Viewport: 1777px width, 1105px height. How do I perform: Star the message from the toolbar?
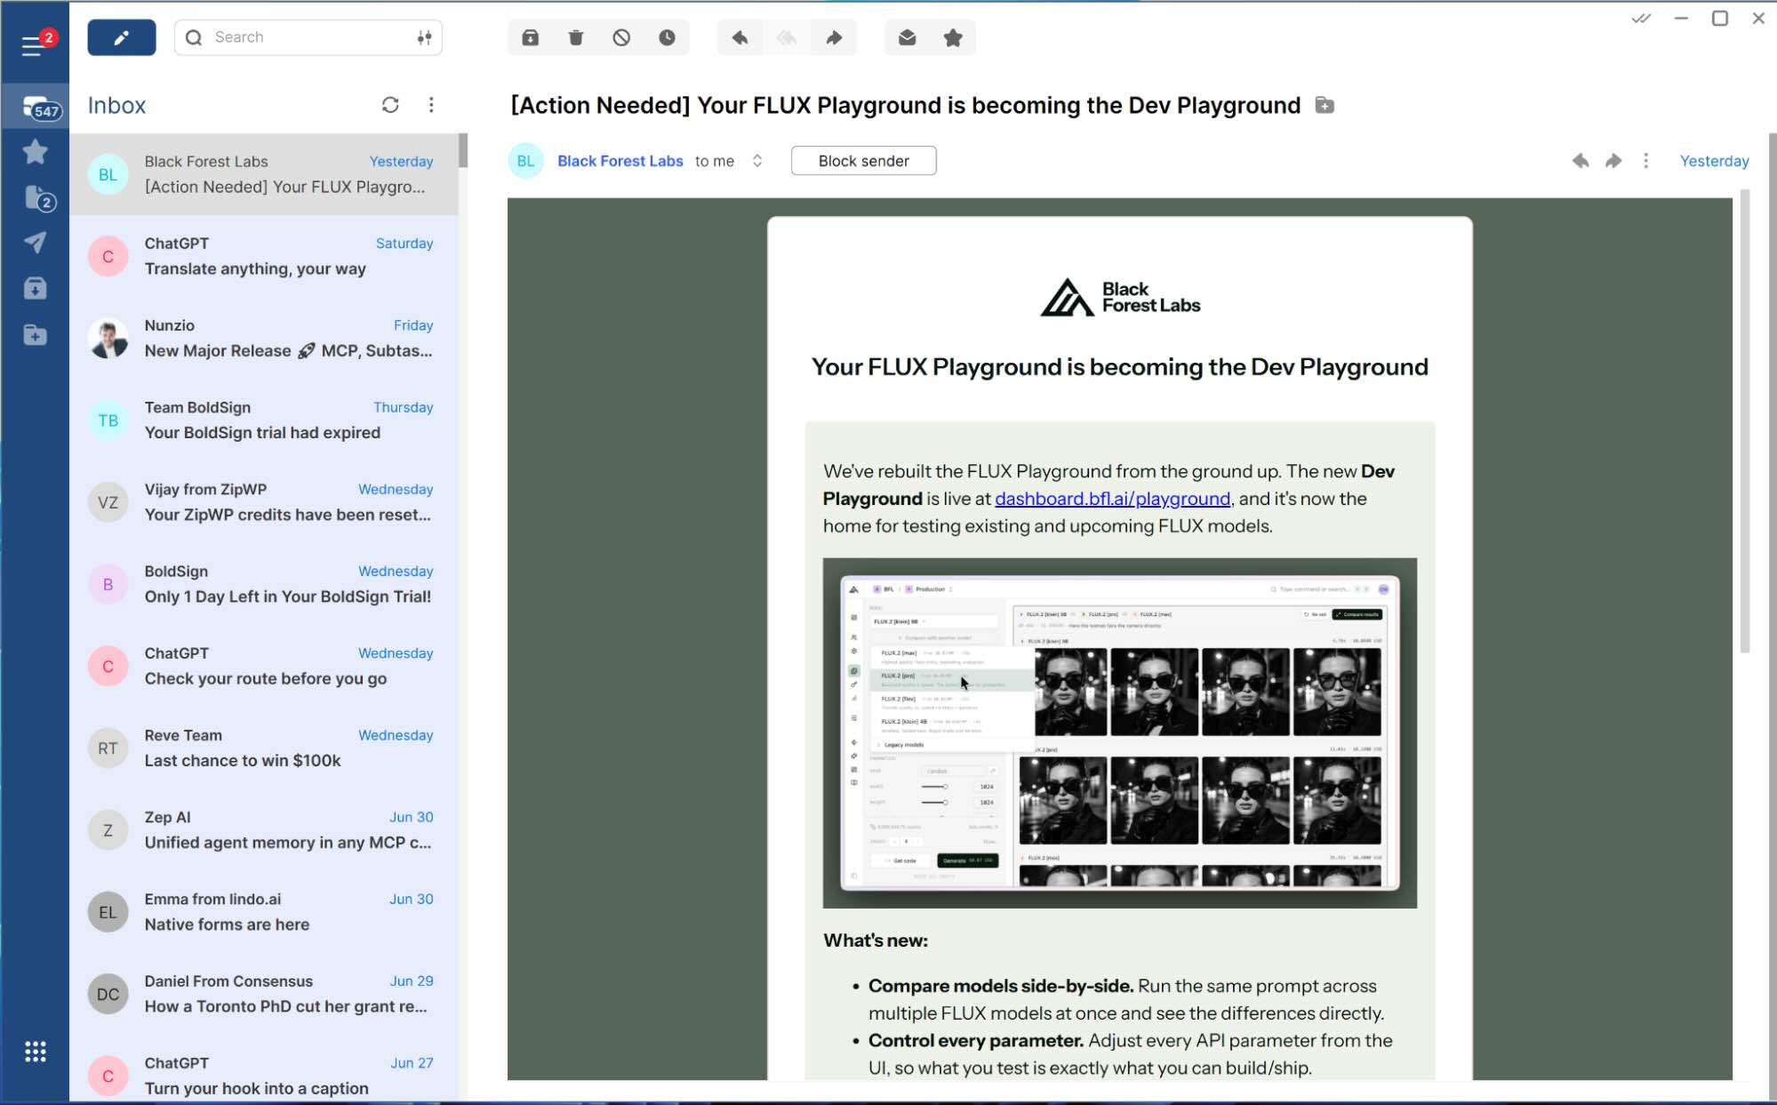pyautogui.click(x=953, y=37)
